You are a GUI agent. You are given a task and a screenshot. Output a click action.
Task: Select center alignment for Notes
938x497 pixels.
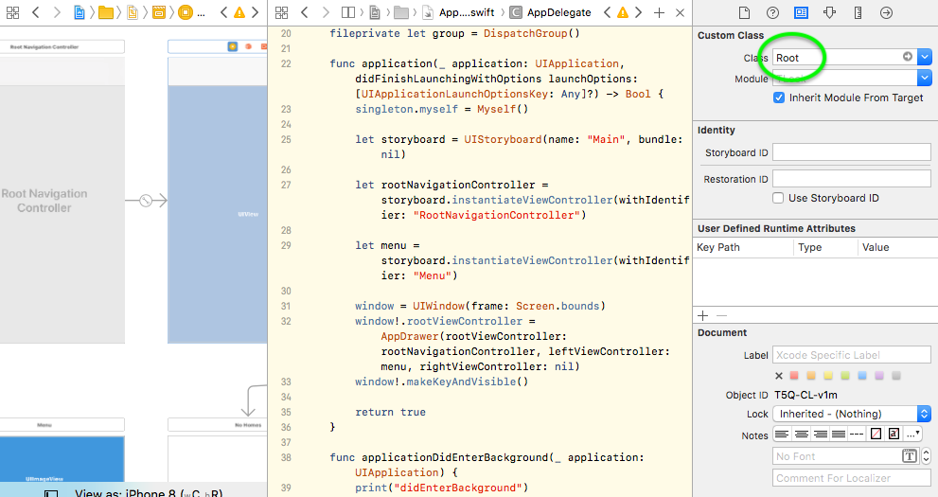(x=802, y=435)
